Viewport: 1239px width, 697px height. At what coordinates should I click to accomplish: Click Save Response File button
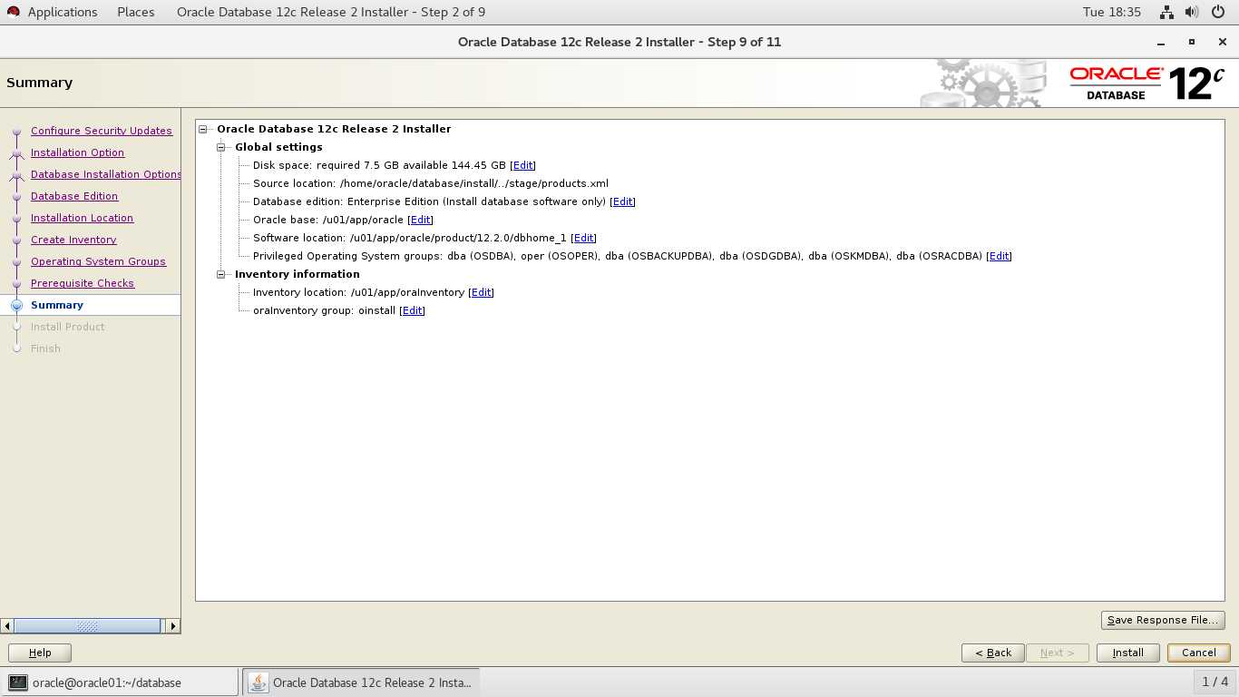pos(1163,620)
